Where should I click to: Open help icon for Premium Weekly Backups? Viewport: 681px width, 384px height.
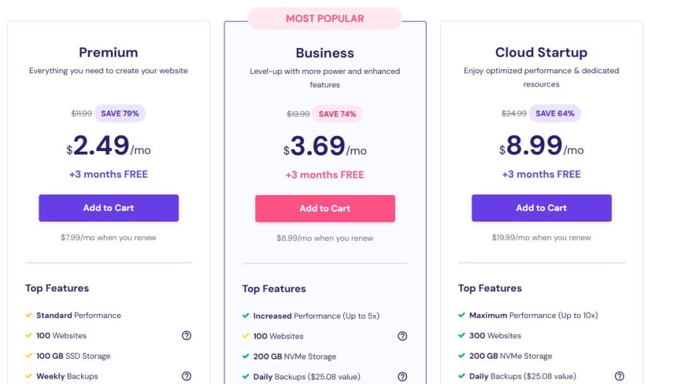[x=186, y=376]
